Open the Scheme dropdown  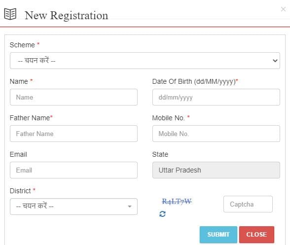pyautogui.click(x=145, y=61)
